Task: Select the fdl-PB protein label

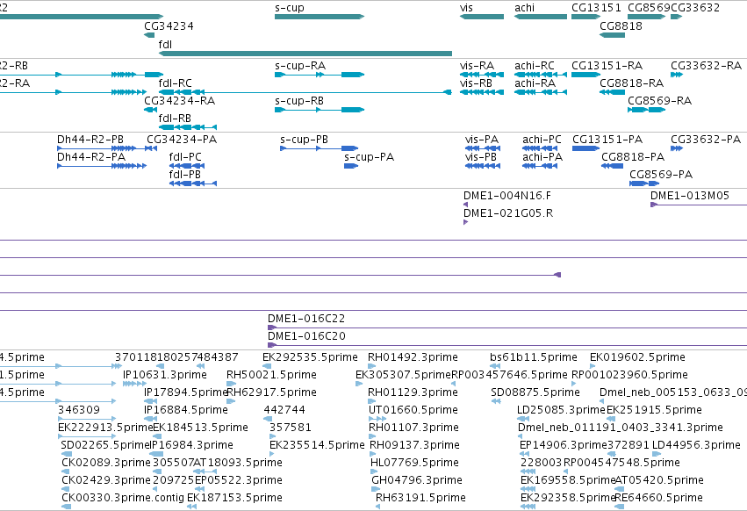Action: click(185, 175)
